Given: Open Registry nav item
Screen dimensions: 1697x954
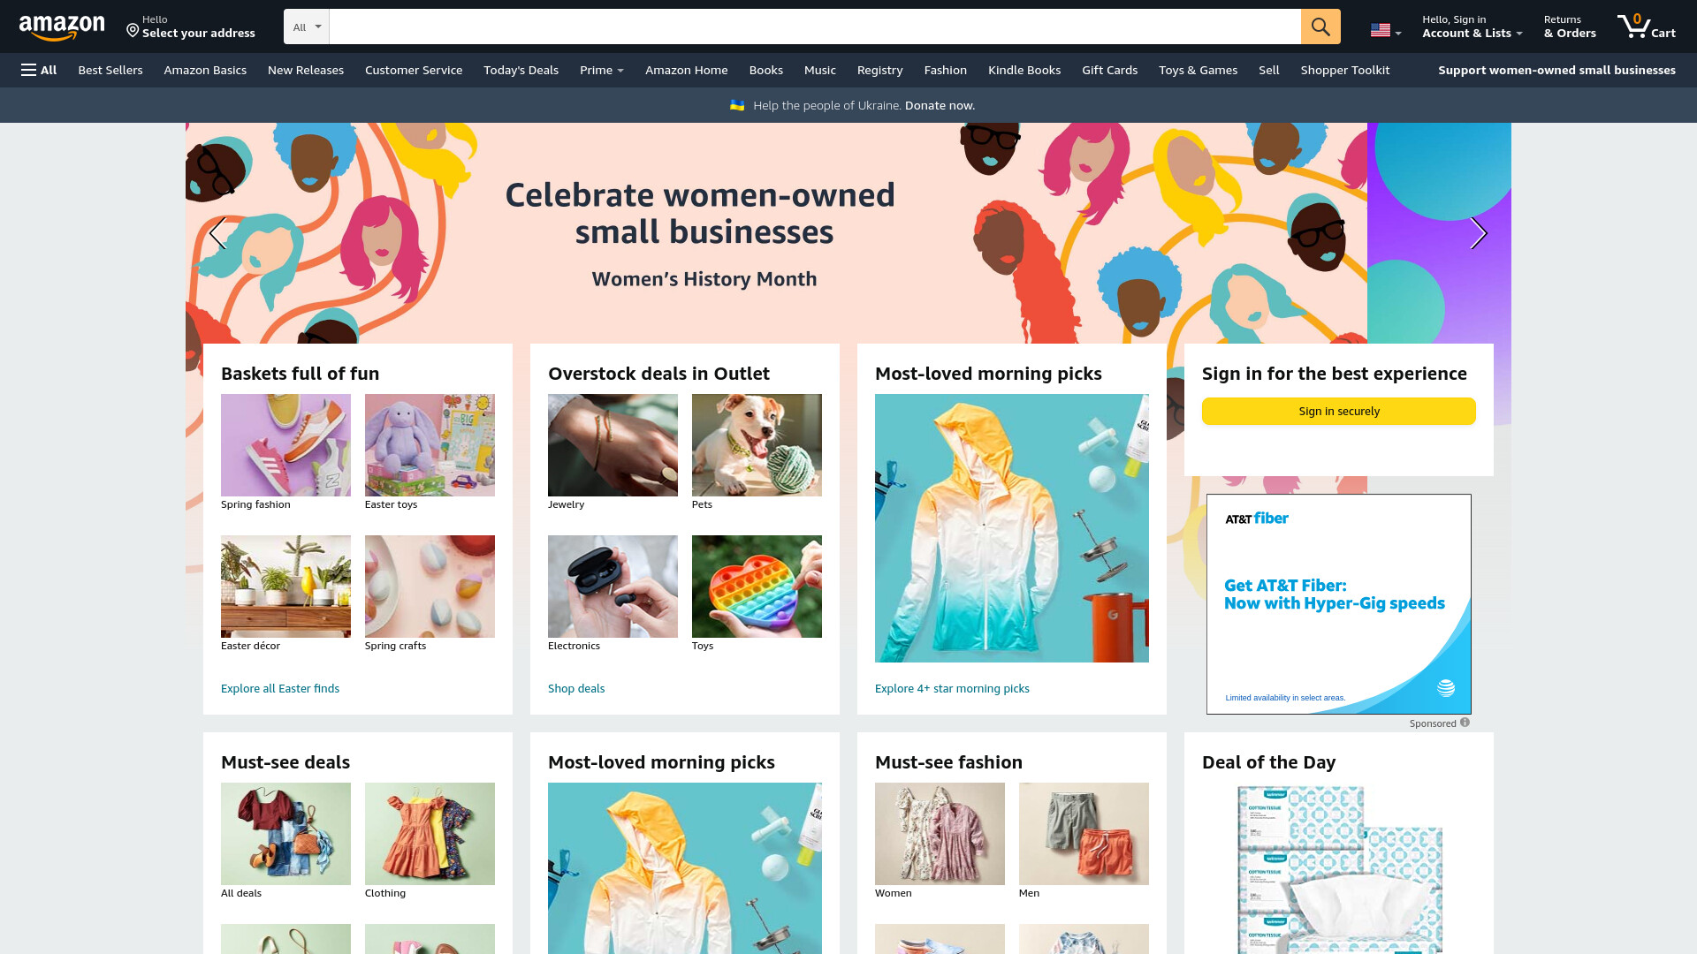Looking at the screenshot, I should [880, 70].
